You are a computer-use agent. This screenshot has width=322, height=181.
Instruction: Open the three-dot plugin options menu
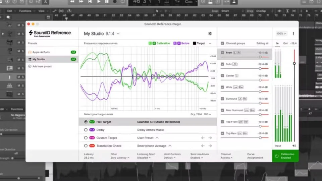(293, 34)
